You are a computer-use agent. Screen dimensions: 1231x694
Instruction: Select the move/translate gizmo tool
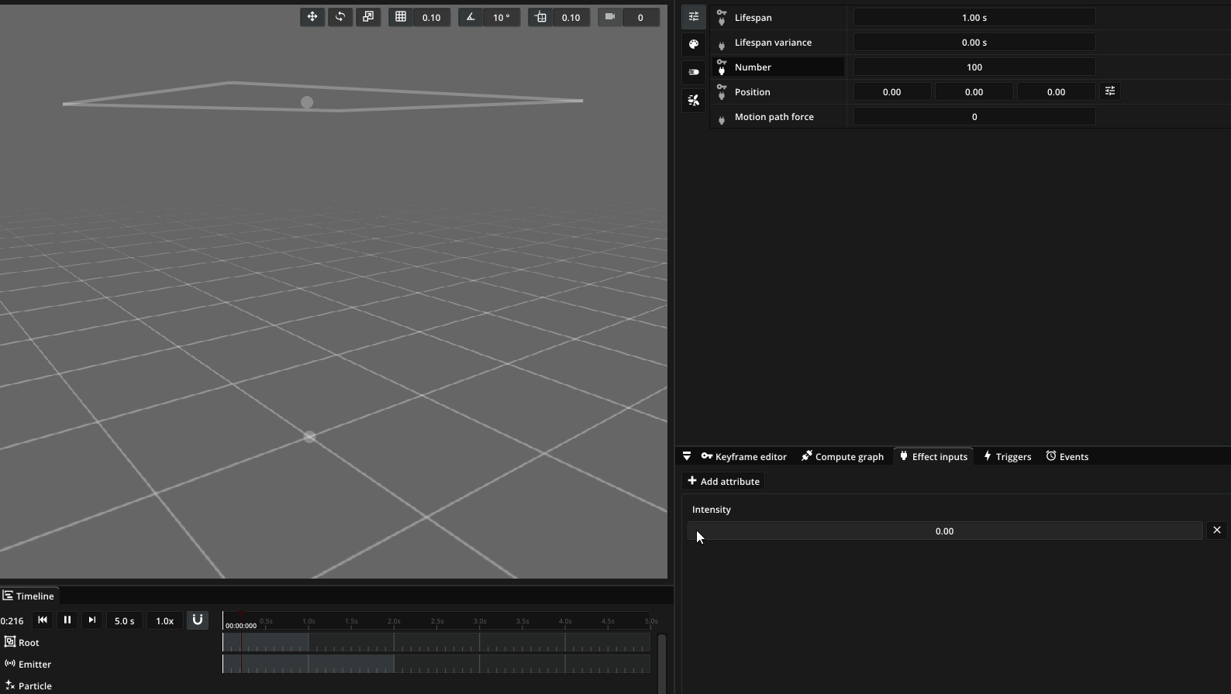(x=312, y=17)
